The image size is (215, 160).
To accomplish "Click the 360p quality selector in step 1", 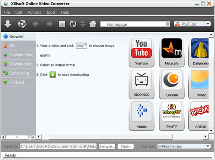I will click(x=81, y=46).
